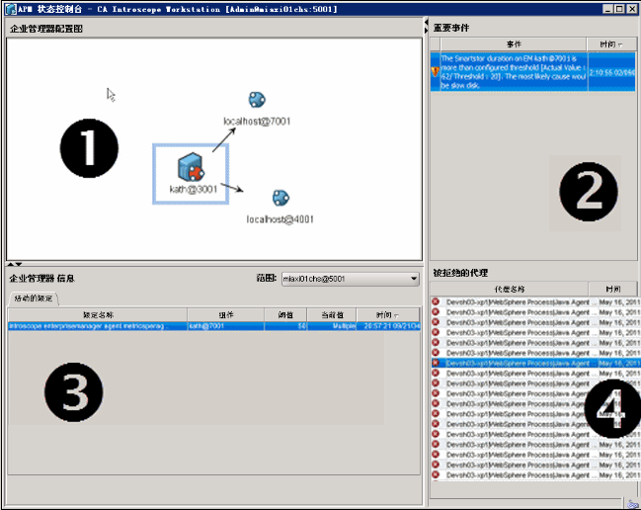Click the 'kath@7001' component cell
This screenshot has width=641, height=510.
coord(225,326)
